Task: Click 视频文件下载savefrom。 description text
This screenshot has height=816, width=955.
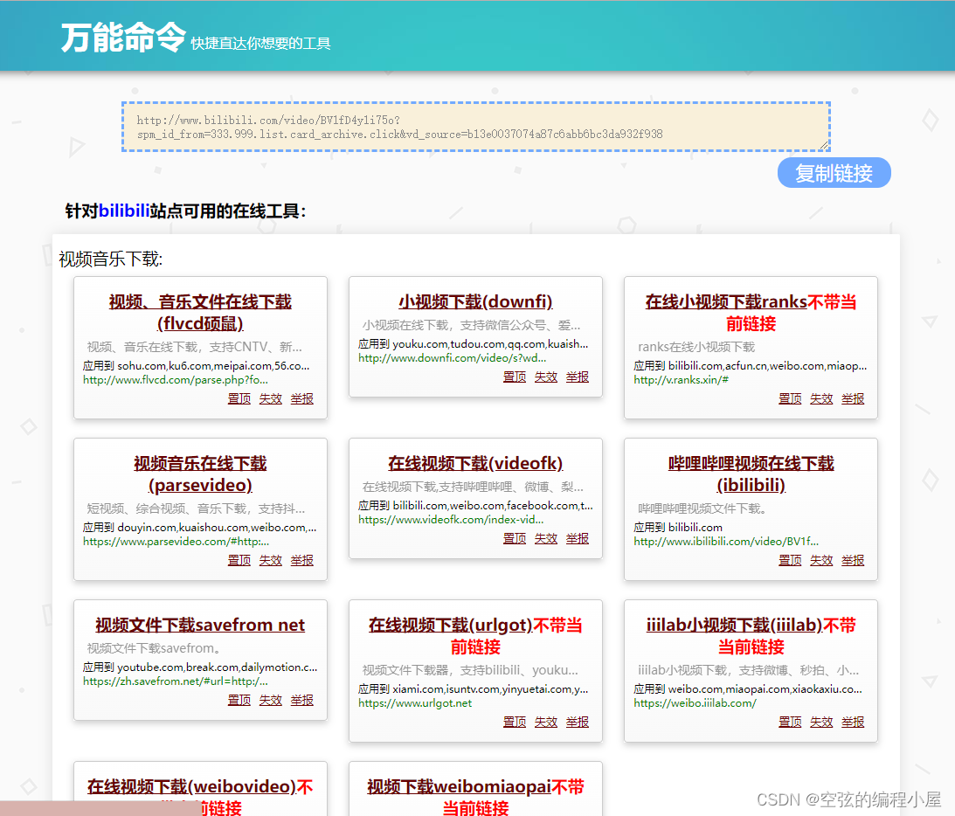Action: pyautogui.click(x=154, y=648)
